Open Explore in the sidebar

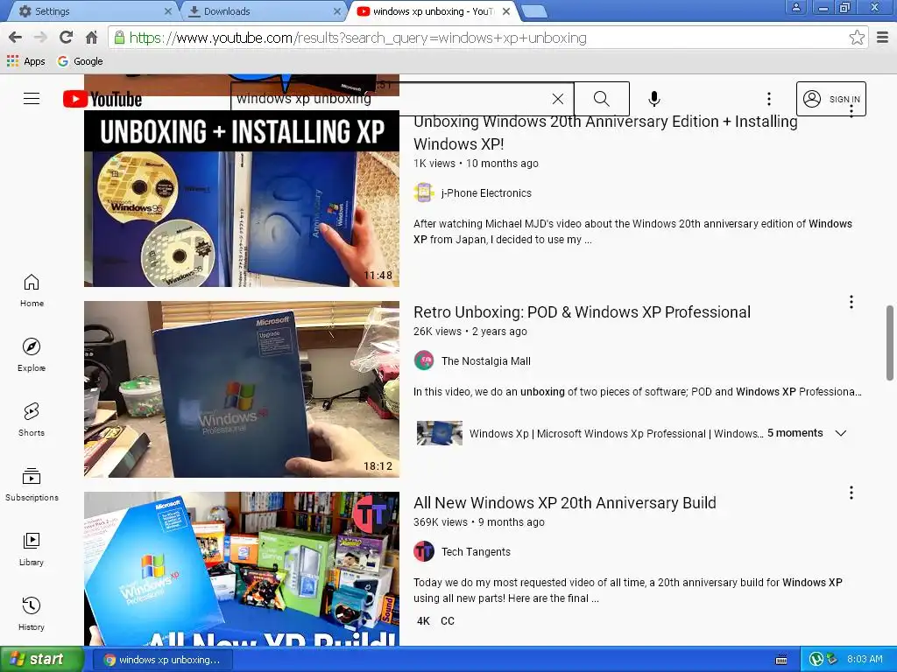[32, 355]
